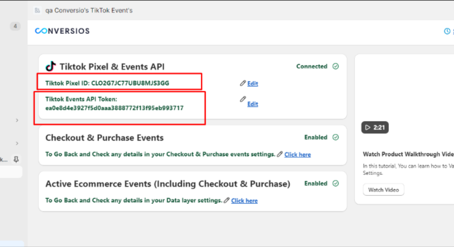Screen dimensions: 454x247
Task: Click the Checkout & Purchase Events heading
Action: click(x=105, y=138)
